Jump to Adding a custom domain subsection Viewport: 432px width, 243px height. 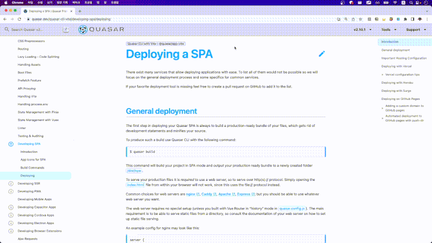coord(404,108)
